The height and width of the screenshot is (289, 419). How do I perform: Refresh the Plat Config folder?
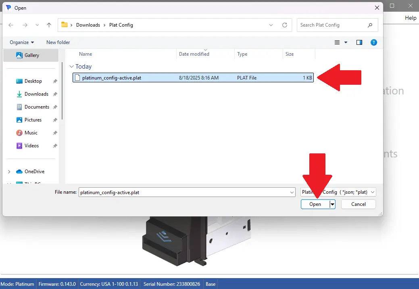point(285,25)
